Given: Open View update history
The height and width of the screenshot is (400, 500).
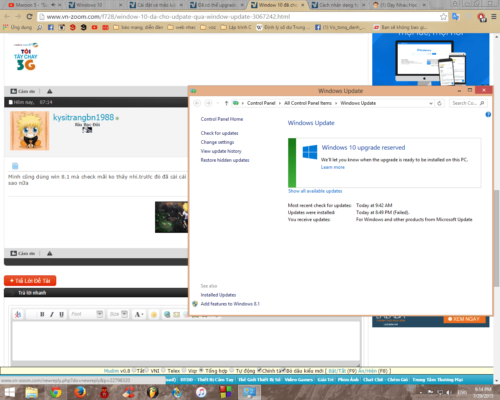Looking at the screenshot, I should click(x=221, y=151).
